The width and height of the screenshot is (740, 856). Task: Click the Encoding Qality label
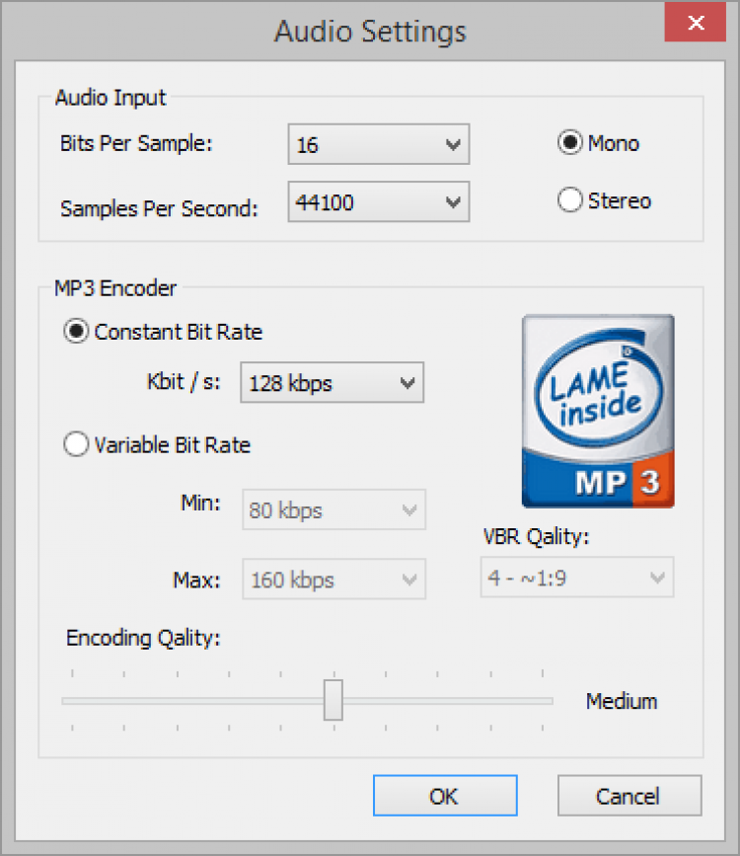(143, 638)
